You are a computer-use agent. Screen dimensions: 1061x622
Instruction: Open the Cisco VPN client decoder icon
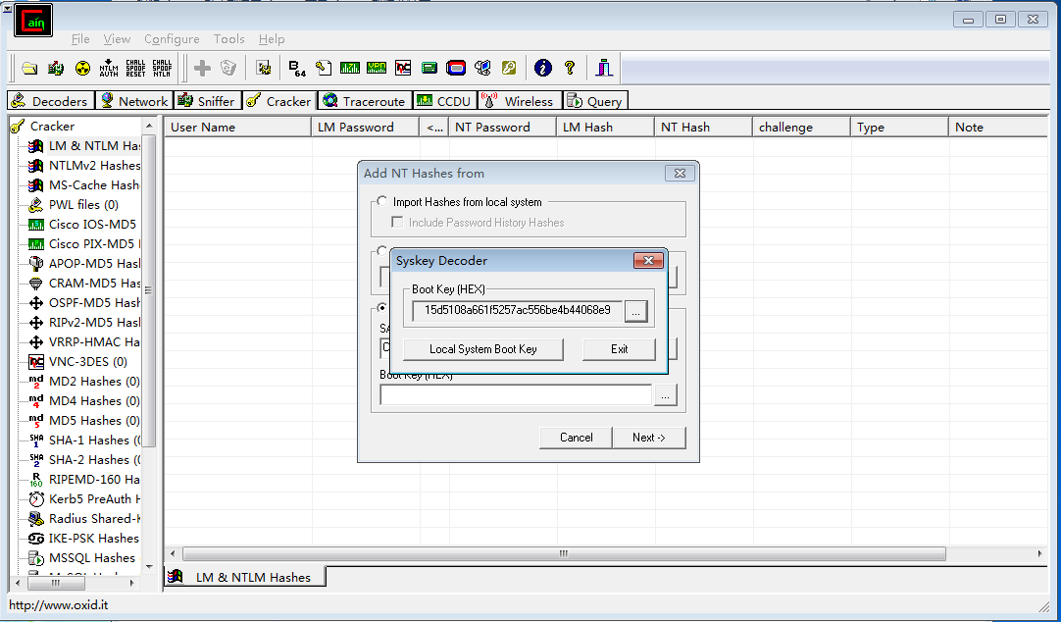377,68
